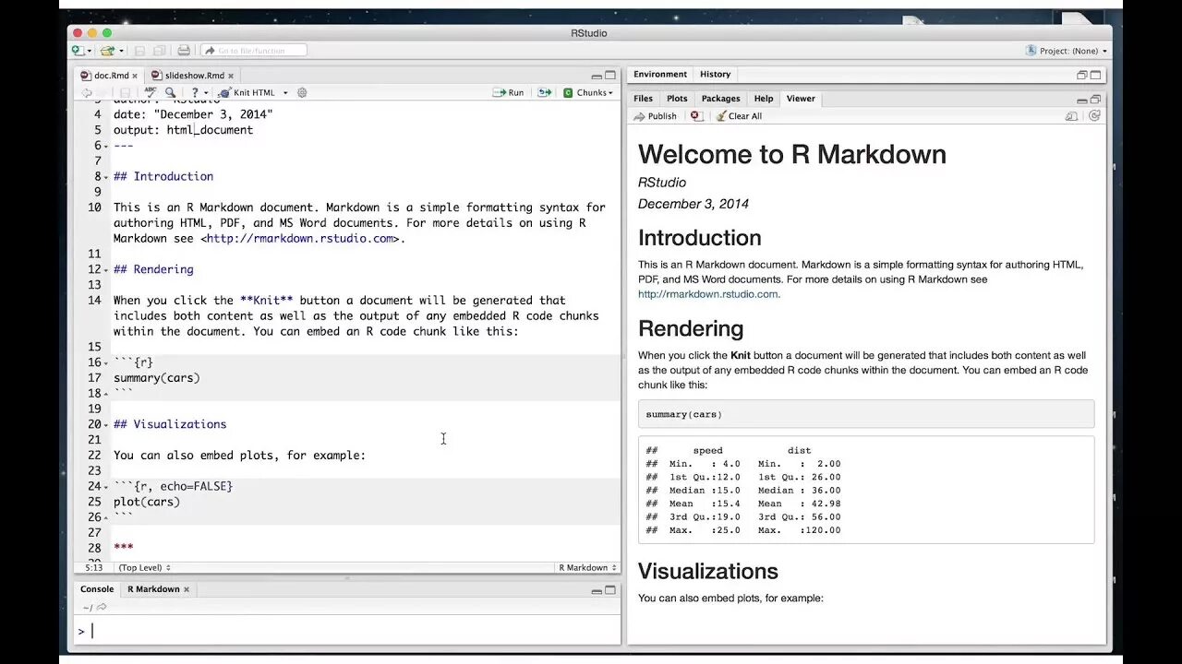Switch to the Environment tab
This screenshot has width=1182, height=664.
660,74
